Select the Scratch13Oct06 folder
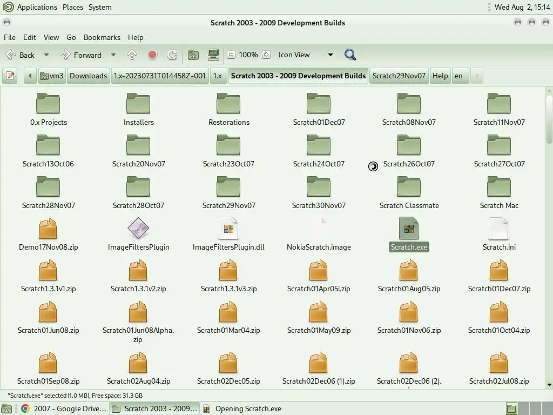This screenshot has width=553, height=415. point(48,151)
